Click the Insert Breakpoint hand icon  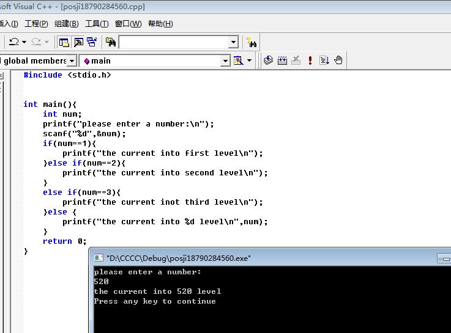pyautogui.click(x=338, y=60)
